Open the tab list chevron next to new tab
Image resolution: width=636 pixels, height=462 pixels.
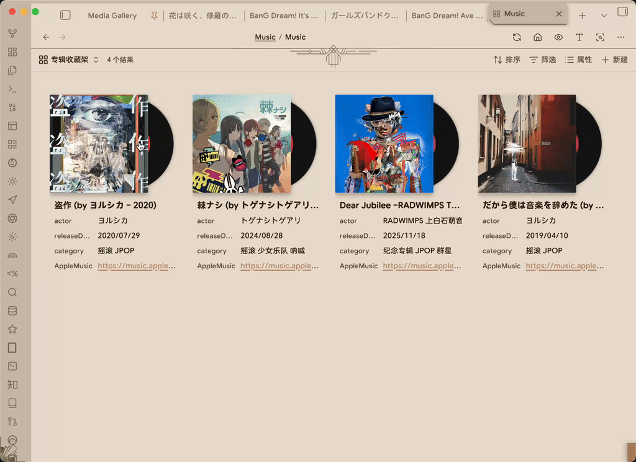(604, 15)
